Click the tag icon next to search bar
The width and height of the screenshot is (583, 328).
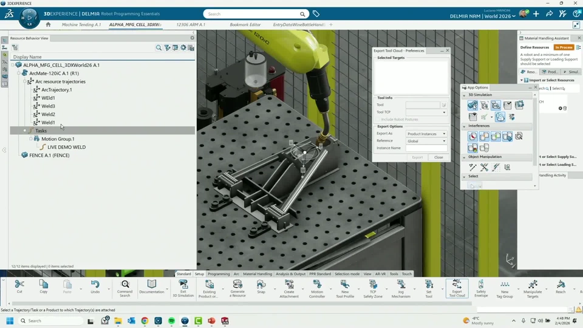click(x=316, y=14)
